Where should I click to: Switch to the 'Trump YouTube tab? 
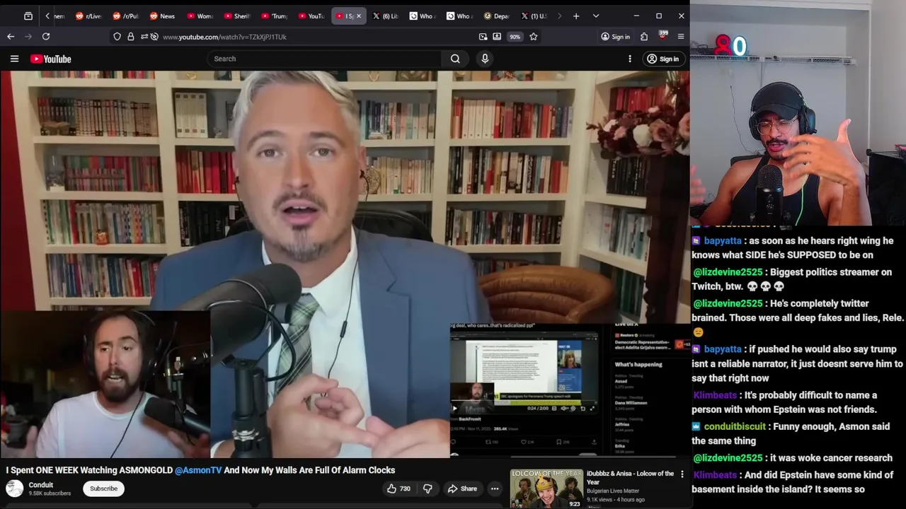pyautogui.click(x=274, y=16)
